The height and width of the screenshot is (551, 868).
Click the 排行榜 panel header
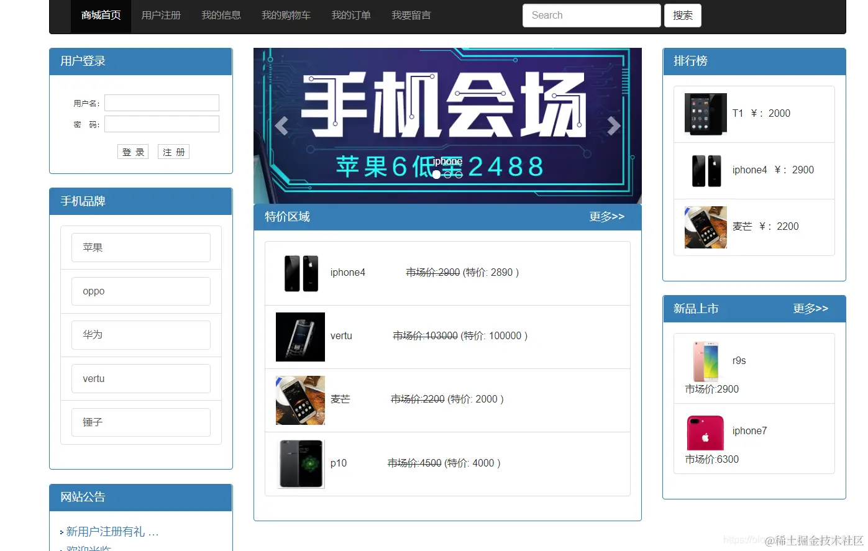point(754,61)
